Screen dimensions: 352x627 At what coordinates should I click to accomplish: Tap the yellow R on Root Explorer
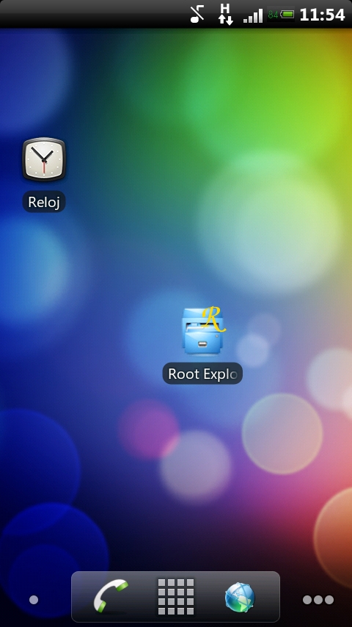(x=213, y=319)
